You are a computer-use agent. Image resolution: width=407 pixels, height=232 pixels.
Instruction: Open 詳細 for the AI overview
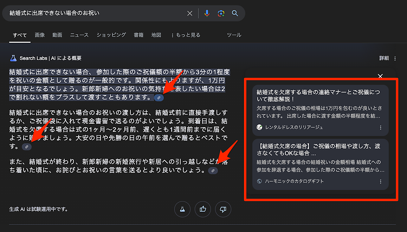click(x=384, y=58)
